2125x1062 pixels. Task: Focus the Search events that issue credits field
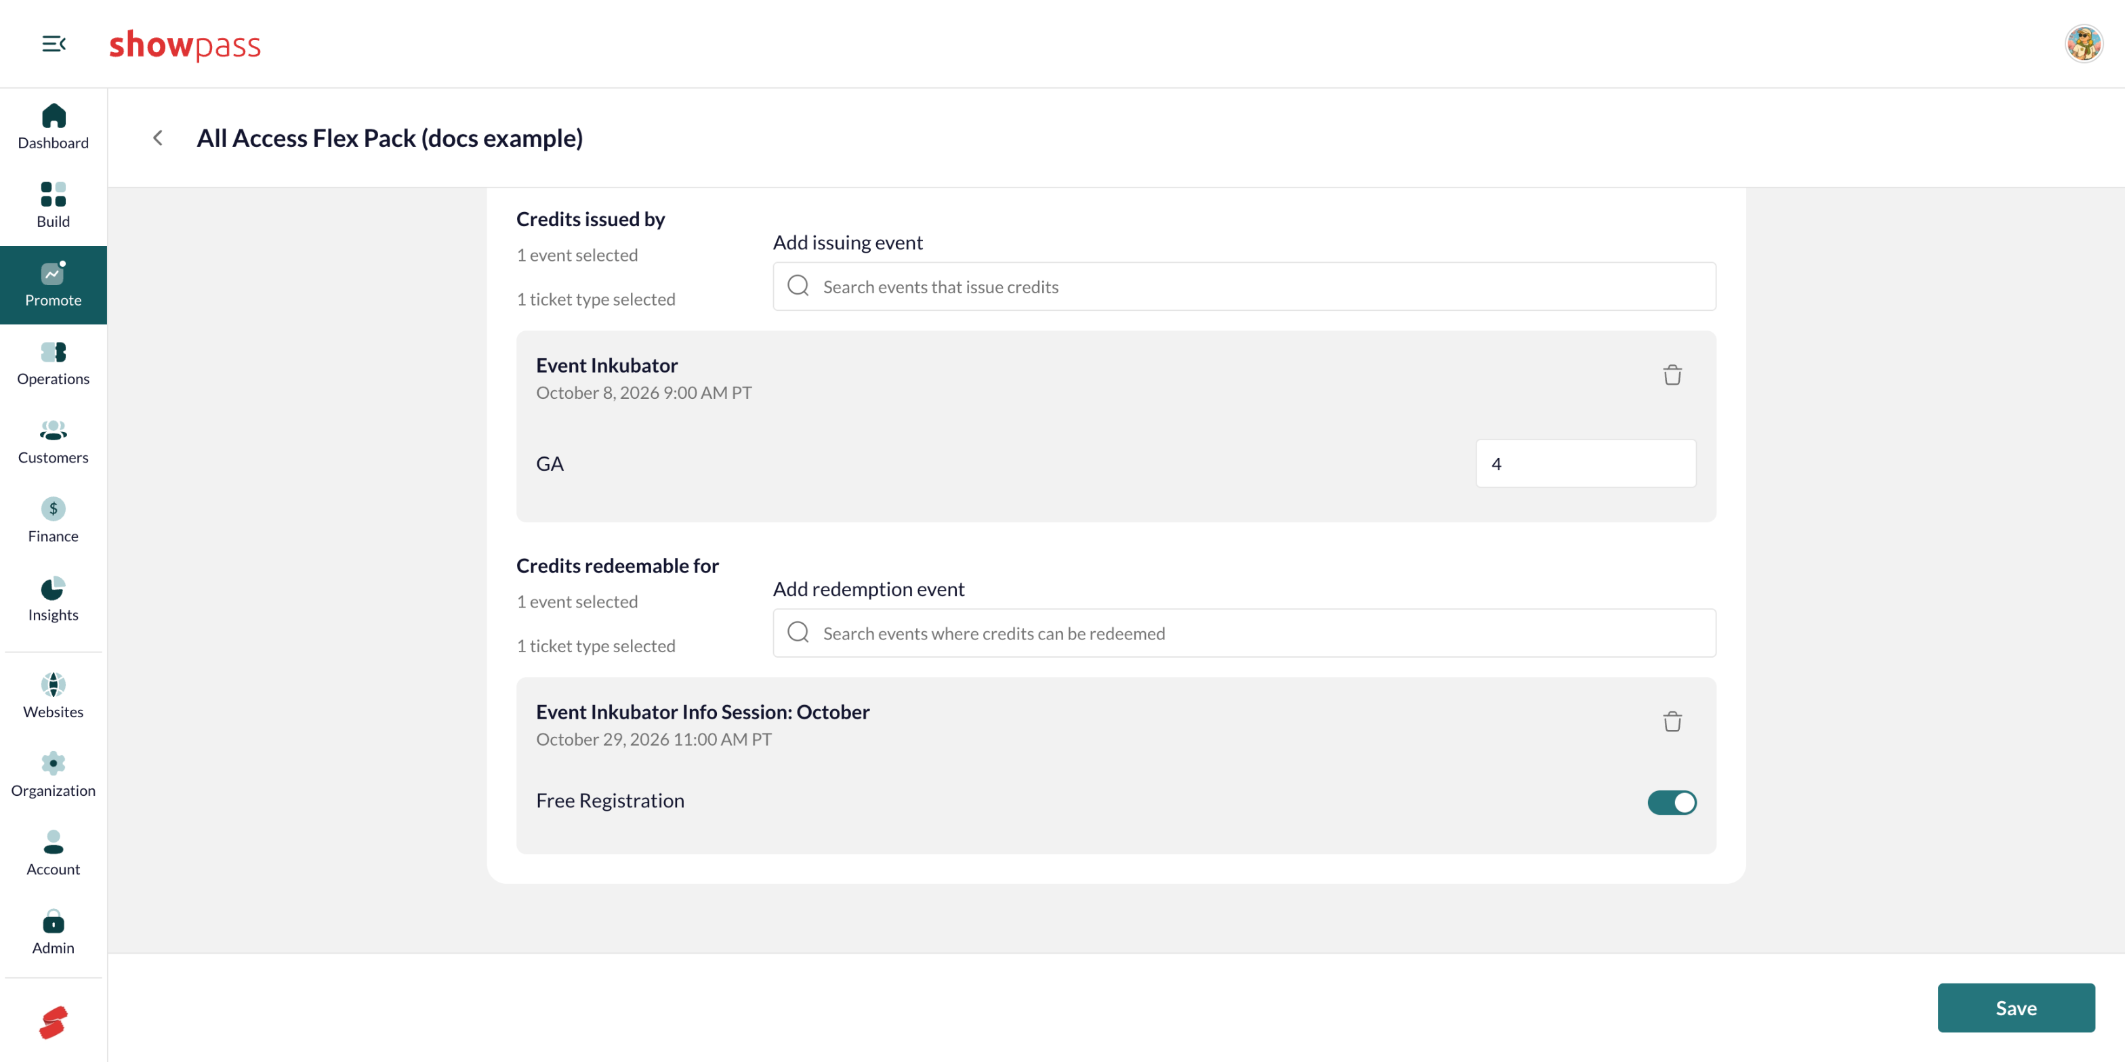(1244, 287)
